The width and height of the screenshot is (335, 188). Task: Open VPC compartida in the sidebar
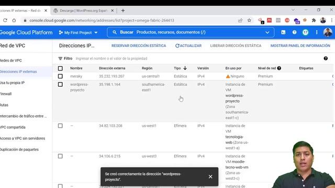13,127
